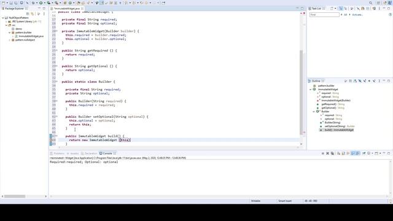Launch Debug with the bug icon
This screenshot has height=221, width=393.
pos(33,2)
